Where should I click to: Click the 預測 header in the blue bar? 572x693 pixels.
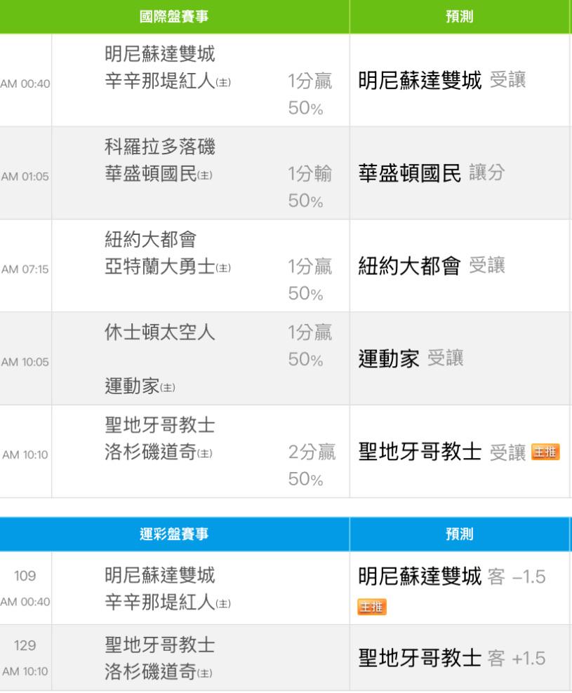[460, 534]
